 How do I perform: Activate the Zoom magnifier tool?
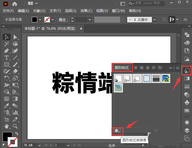pyautogui.click(x=15, y=126)
